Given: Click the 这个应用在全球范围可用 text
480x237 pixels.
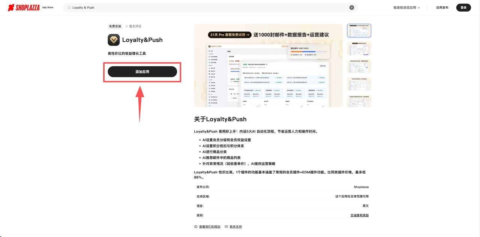Looking at the screenshot, I should pos(352,196).
